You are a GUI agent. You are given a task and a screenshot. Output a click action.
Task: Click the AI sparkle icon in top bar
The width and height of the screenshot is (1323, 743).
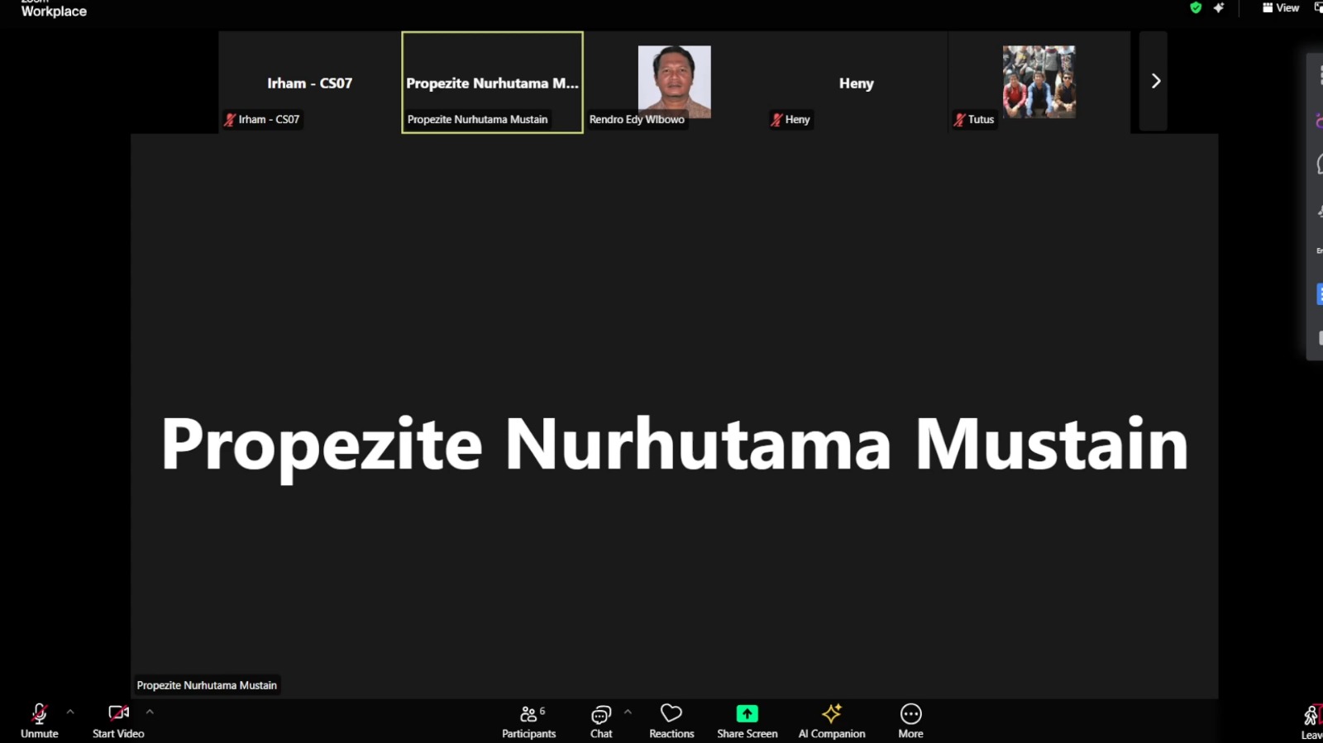click(x=1219, y=8)
